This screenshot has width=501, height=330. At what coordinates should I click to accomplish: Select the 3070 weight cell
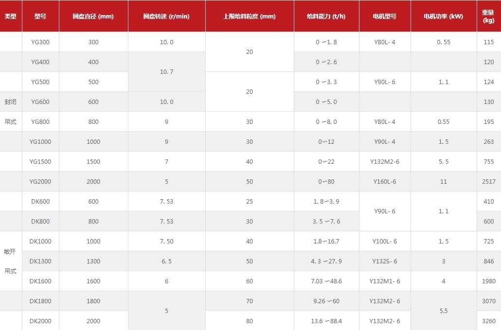[x=488, y=301]
